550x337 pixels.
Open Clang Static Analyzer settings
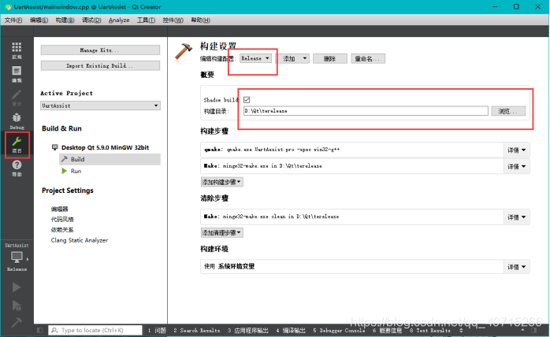[80, 240]
